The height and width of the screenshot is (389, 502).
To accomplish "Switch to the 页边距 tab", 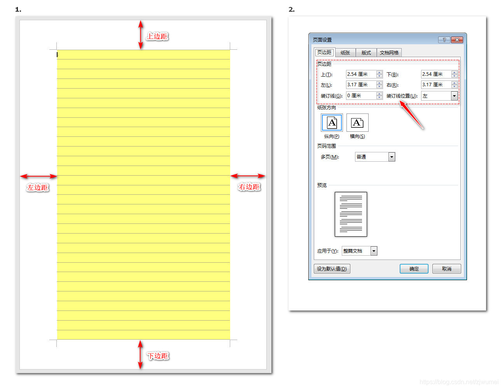I will tap(324, 52).
